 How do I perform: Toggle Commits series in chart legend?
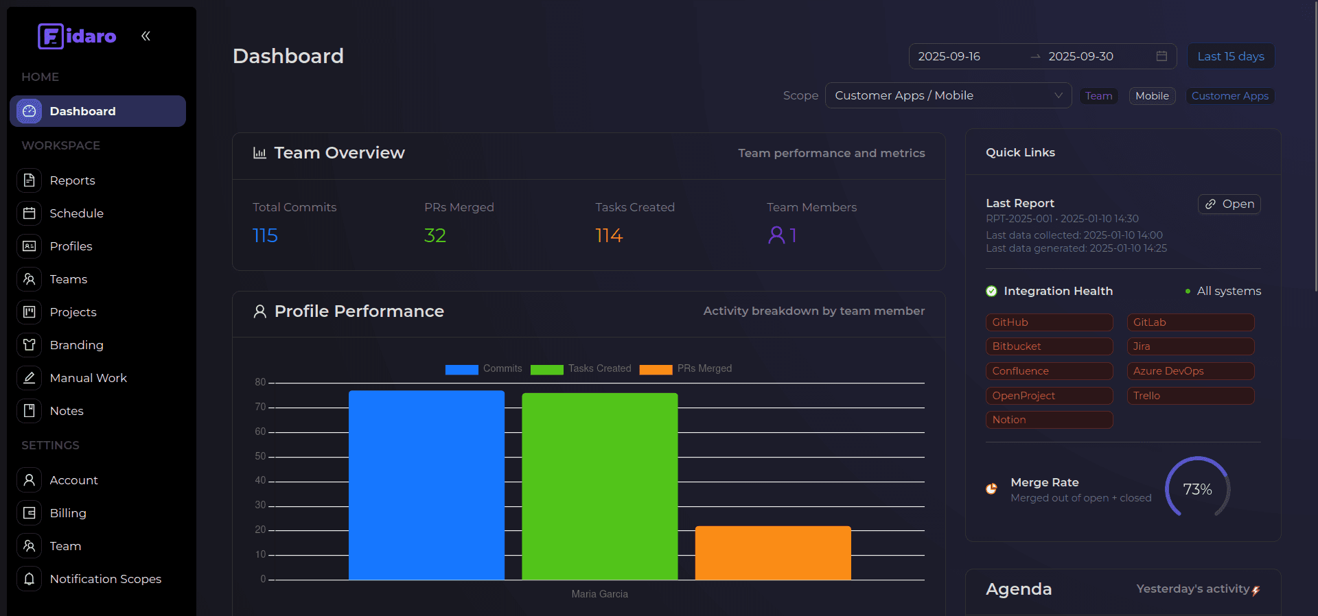[x=483, y=369]
